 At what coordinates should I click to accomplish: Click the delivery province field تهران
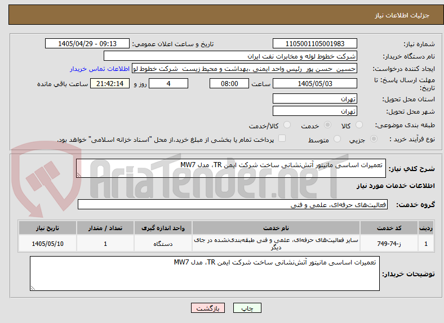click(x=315, y=98)
